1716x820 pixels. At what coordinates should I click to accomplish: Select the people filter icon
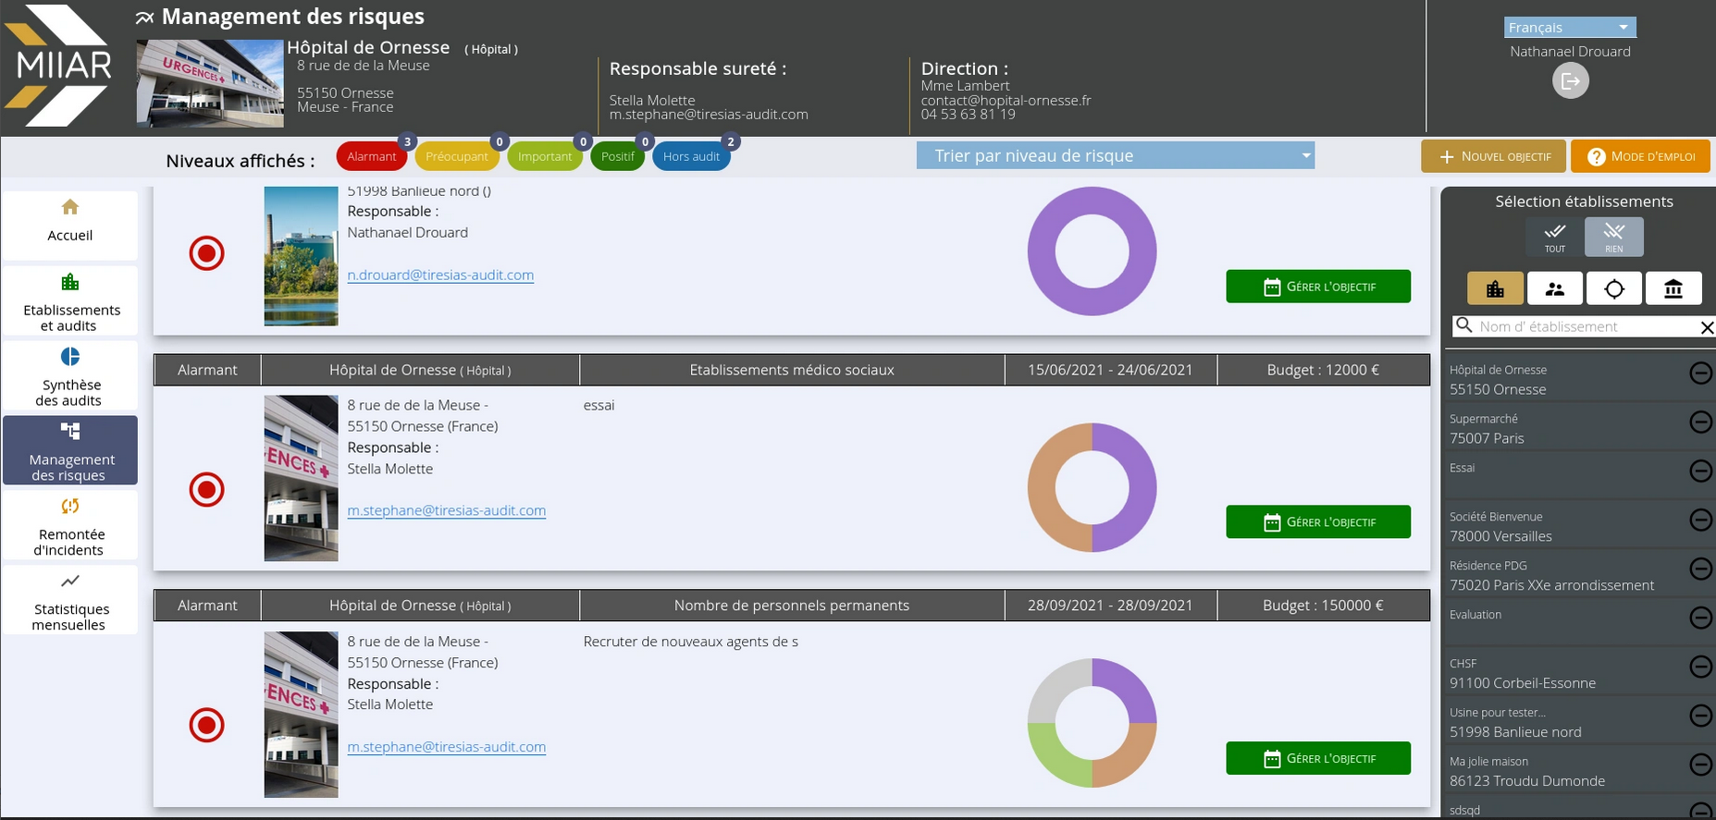(x=1555, y=288)
